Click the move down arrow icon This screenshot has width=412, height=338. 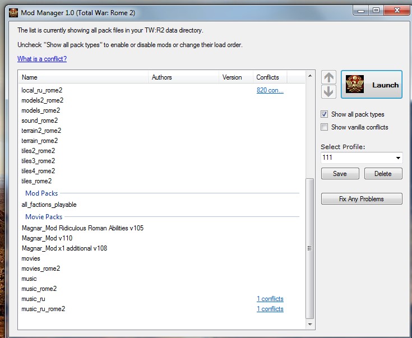tap(328, 91)
